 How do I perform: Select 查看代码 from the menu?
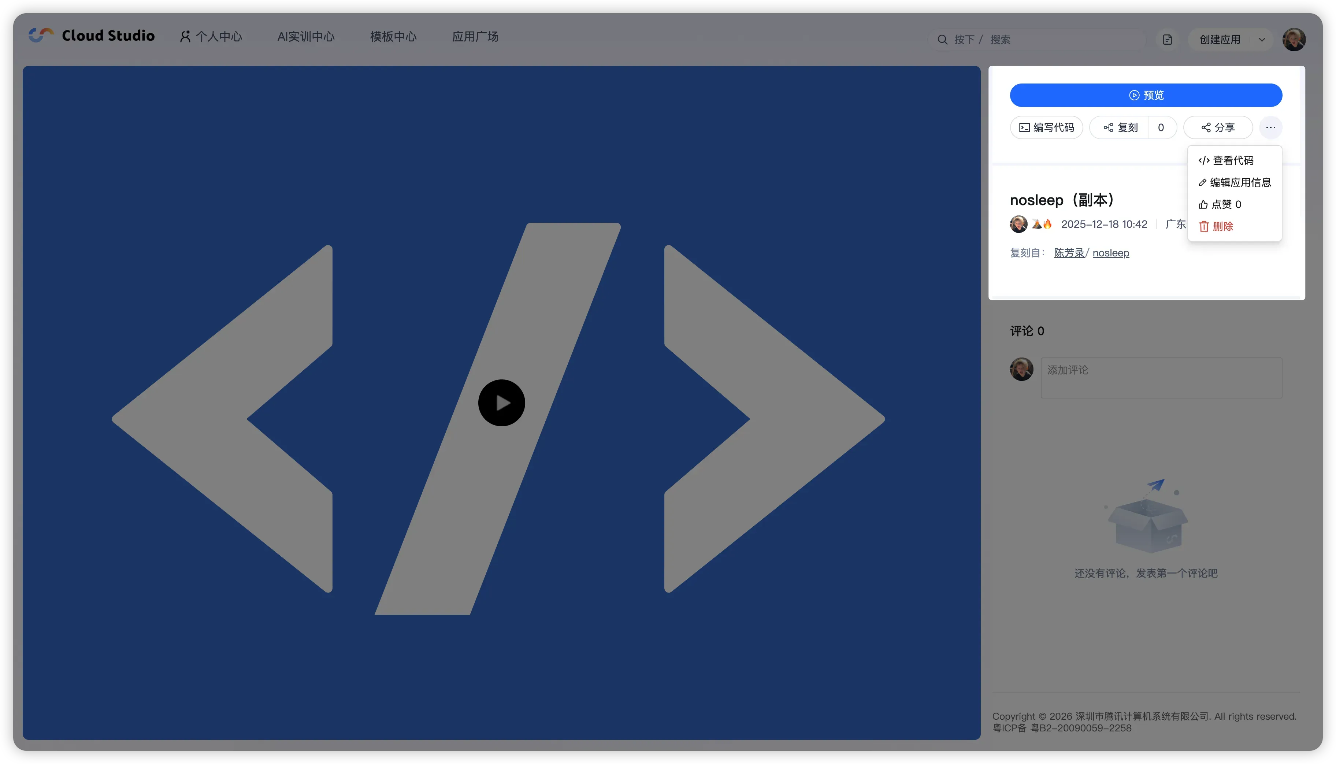tap(1226, 160)
